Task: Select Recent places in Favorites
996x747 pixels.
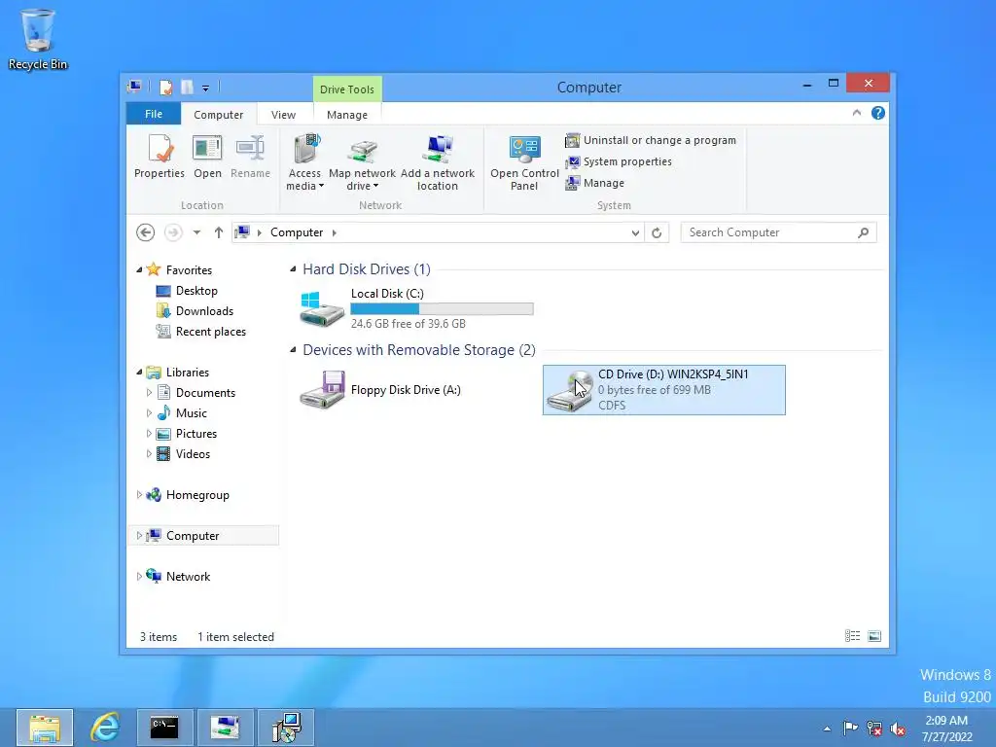Action: (210, 332)
